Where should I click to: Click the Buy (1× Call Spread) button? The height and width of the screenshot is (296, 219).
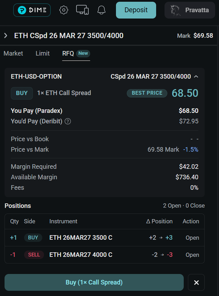click(x=94, y=282)
